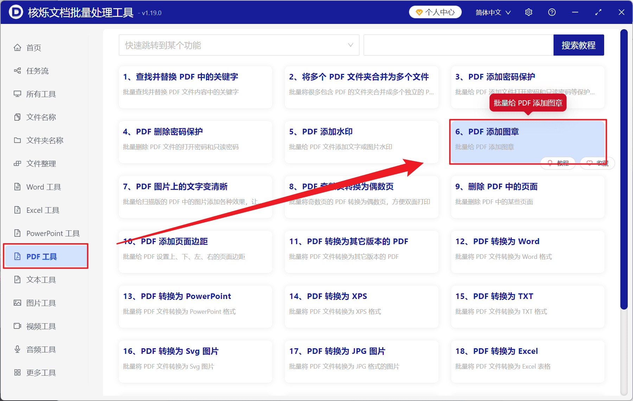Open the 首页 home page from sidebar

[x=33, y=47]
